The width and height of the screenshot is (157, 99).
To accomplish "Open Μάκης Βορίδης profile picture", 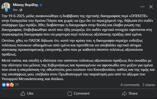I will pyautogui.click(x=6, y=7).
